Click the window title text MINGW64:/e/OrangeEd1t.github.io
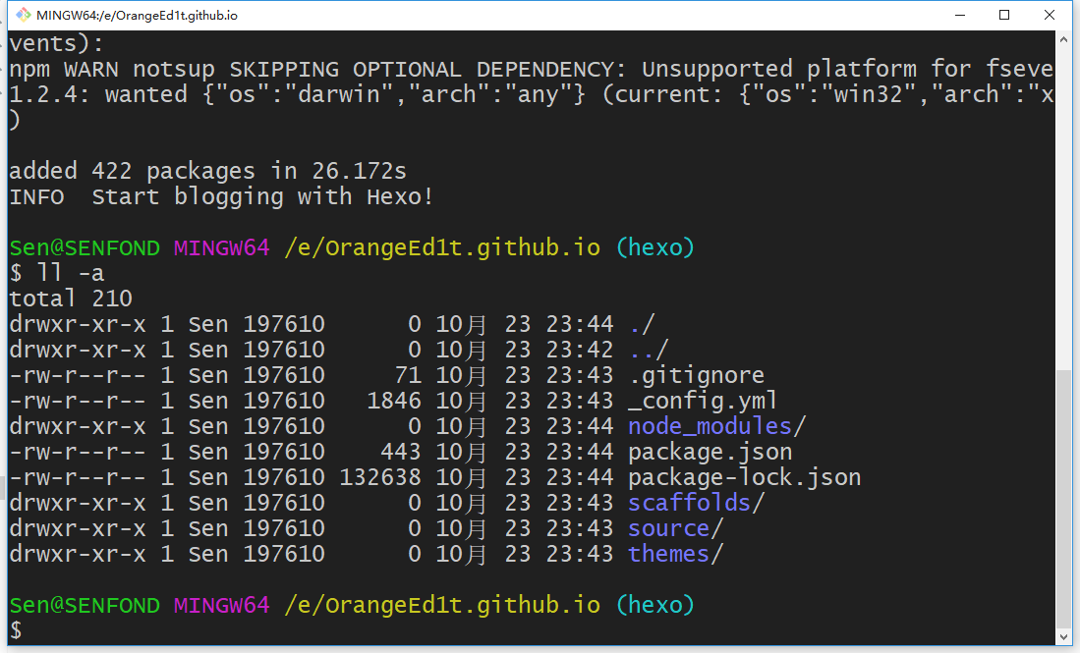The image size is (1080, 653). [137, 16]
